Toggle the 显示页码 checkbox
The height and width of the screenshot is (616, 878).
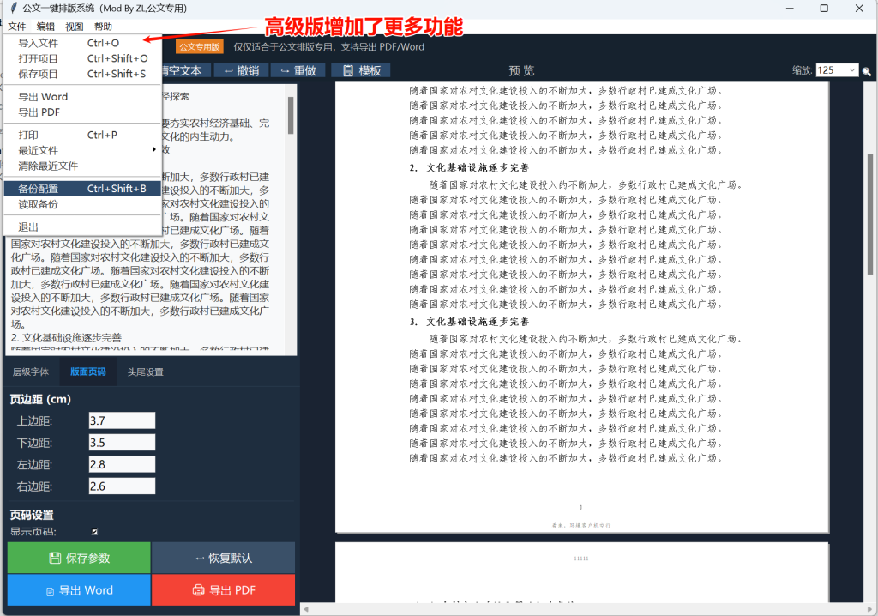pyautogui.click(x=94, y=531)
